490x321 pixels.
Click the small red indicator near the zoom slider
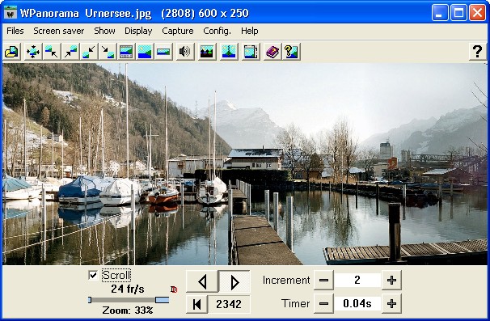(x=174, y=289)
